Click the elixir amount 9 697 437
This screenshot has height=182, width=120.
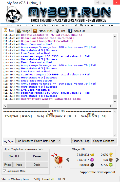coord(83,160)
